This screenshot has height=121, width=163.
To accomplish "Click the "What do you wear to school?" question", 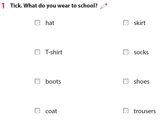I will point(61,6).
